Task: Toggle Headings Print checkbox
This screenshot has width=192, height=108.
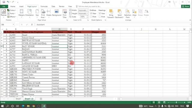Action: pos(100,17)
